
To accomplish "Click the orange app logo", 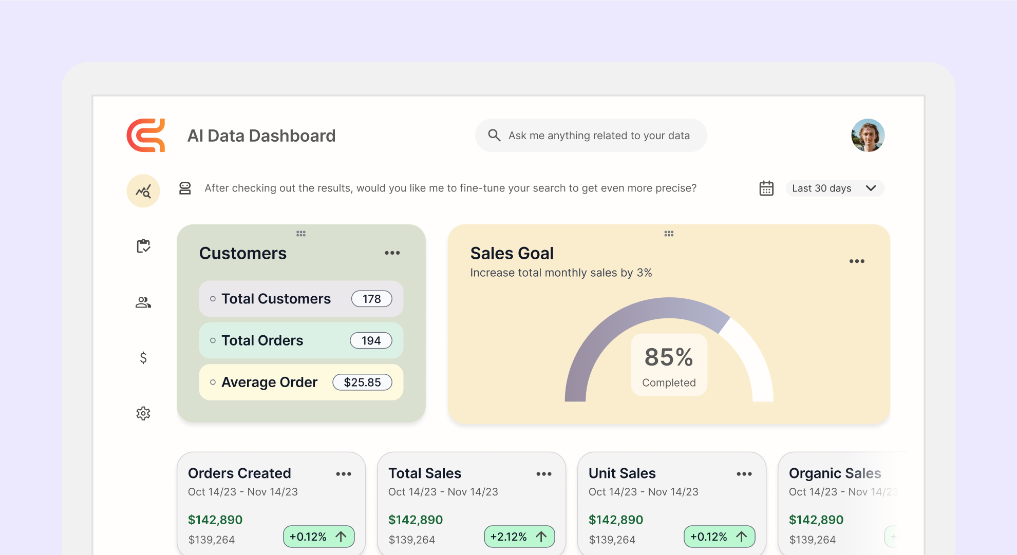I will point(146,136).
